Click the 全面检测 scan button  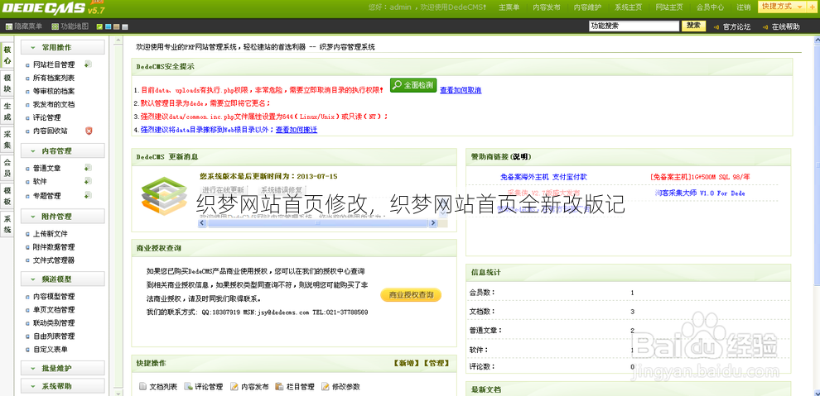tap(413, 85)
